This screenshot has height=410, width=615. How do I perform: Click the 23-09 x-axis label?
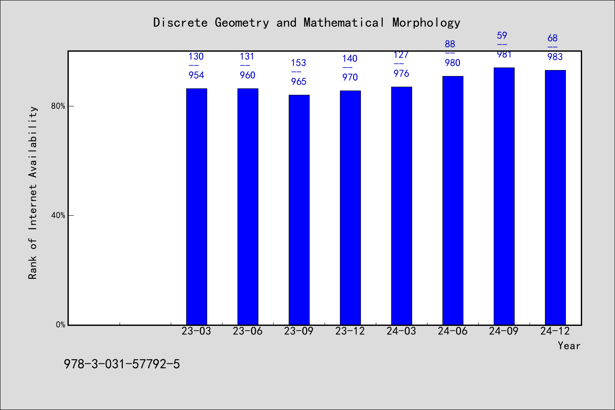pyautogui.click(x=299, y=331)
